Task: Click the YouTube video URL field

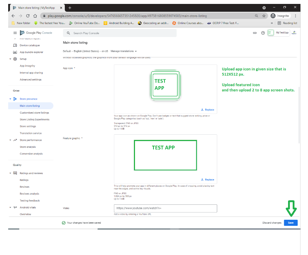Action: pyautogui.click(x=165, y=208)
